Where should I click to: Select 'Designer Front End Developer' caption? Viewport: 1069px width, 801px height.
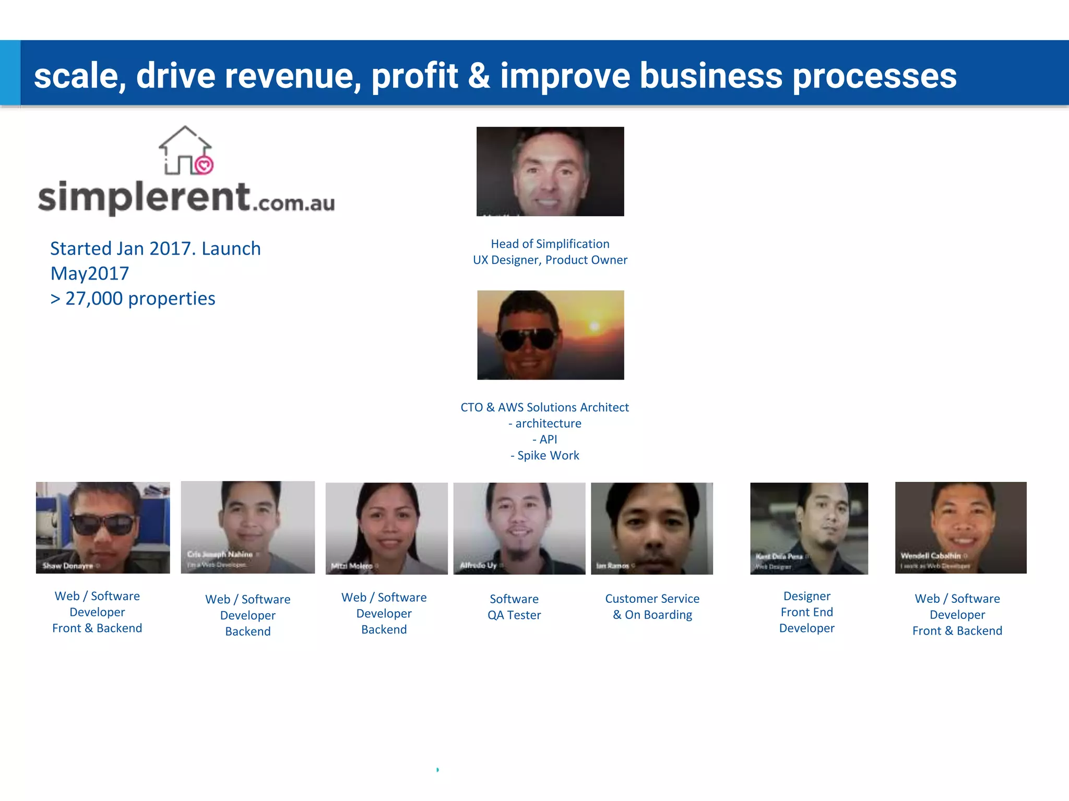coord(807,612)
